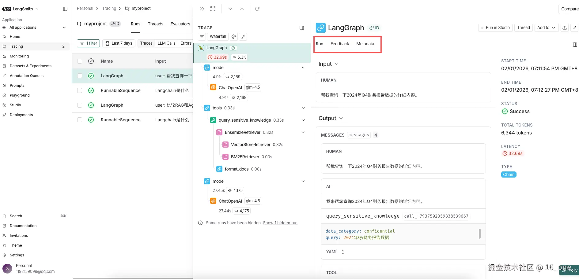Collapse the first model node in trace
579x279 pixels.
pyautogui.click(x=303, y=68)
